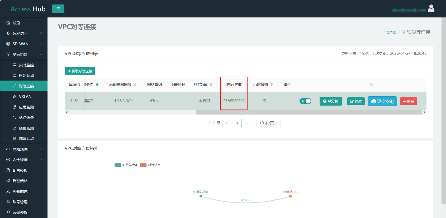Open POP站点 submenu item
Viewport: 446px width, 218px height.
pos(24,76)
